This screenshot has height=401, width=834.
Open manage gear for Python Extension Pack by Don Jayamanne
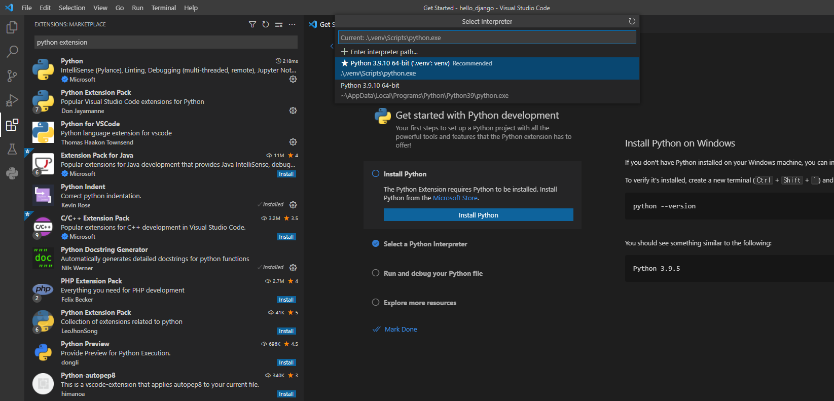[x=293, y=111]
